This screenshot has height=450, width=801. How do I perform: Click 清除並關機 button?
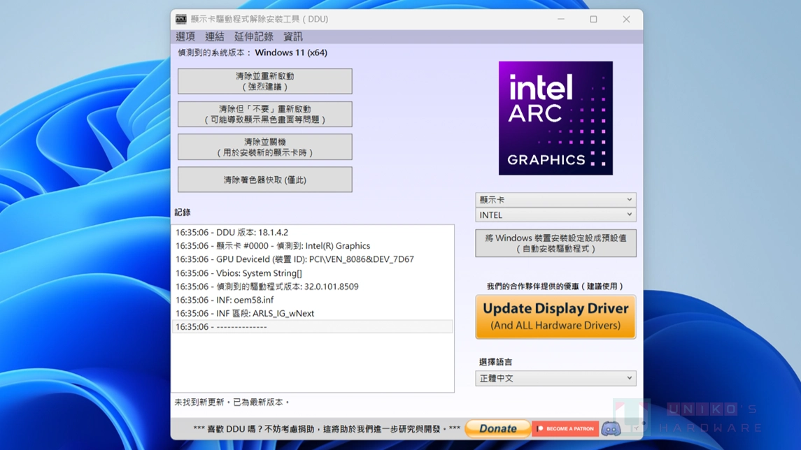264,147
